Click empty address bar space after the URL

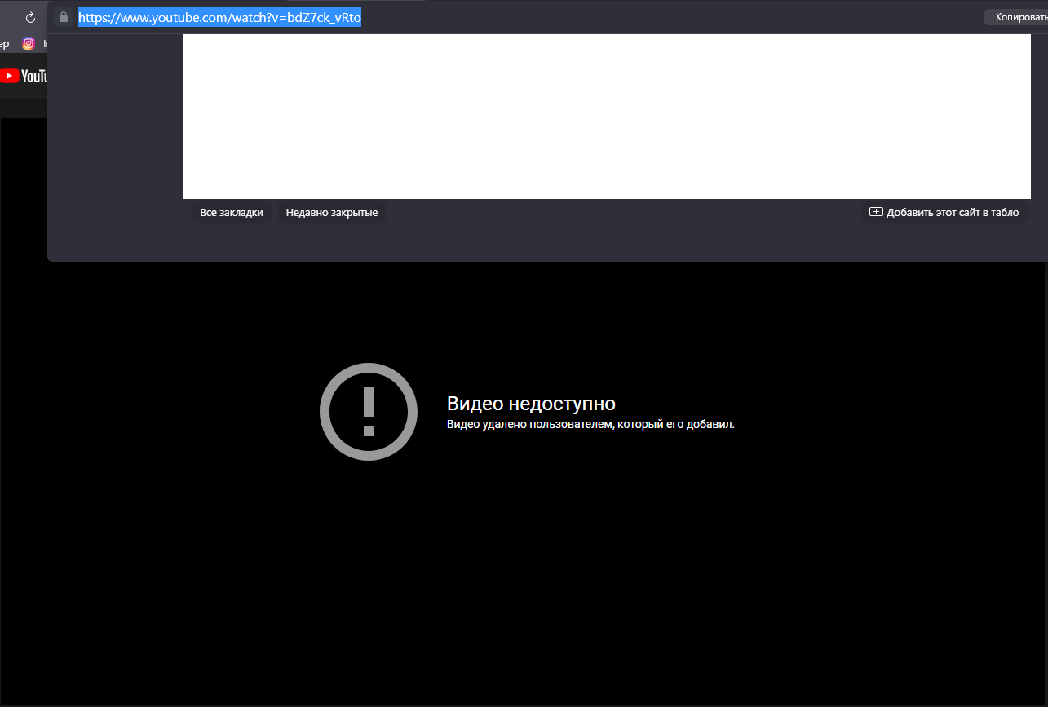point(652,17)
